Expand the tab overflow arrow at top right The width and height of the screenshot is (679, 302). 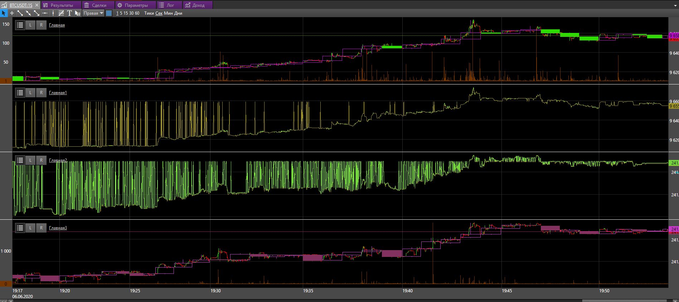(x=675, y=5)
